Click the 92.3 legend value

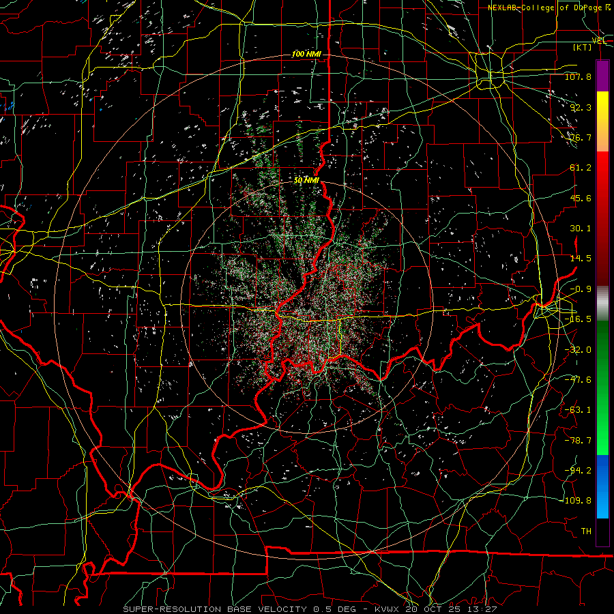click(x=581, y=107)
